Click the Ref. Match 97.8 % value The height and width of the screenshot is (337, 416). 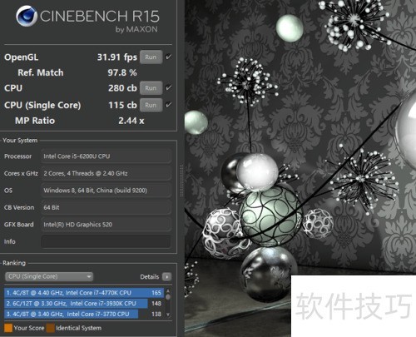pos(122,72)
